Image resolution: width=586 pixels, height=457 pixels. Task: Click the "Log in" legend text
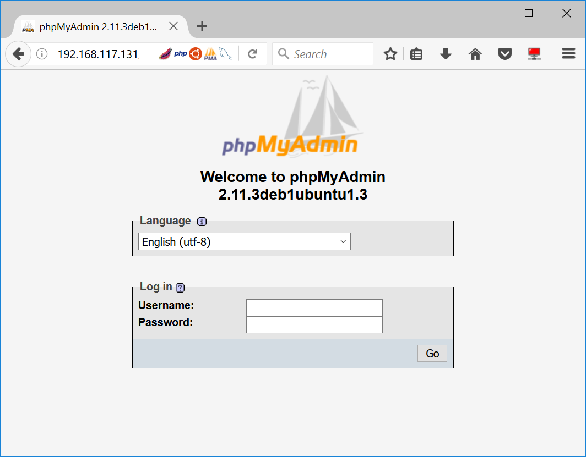[x=156, y=287]
